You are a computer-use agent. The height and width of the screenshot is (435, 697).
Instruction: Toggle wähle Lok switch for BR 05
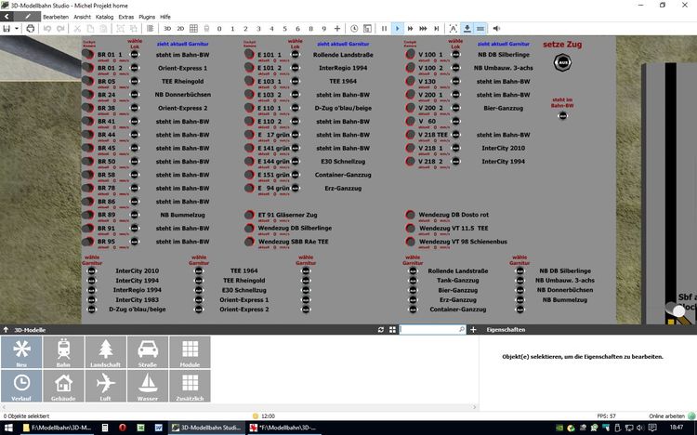135,82
